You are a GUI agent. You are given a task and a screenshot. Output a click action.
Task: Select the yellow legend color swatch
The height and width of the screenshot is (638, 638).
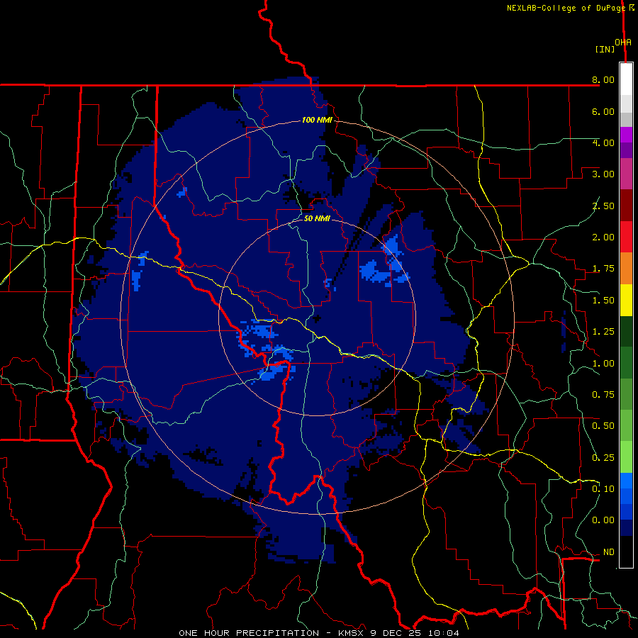coord(626,300)
